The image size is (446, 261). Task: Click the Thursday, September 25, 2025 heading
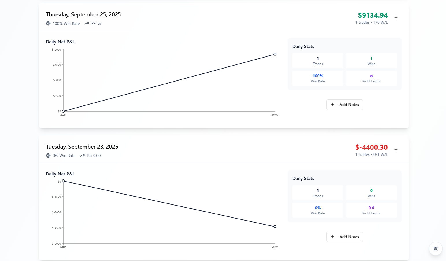[83, 14]
